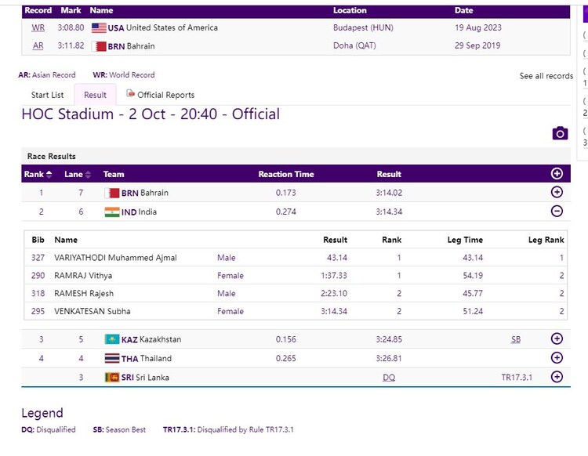The width and height of the screenshot is (588, 456).
Task: Click the WR world record link
Action: (38, 27)
